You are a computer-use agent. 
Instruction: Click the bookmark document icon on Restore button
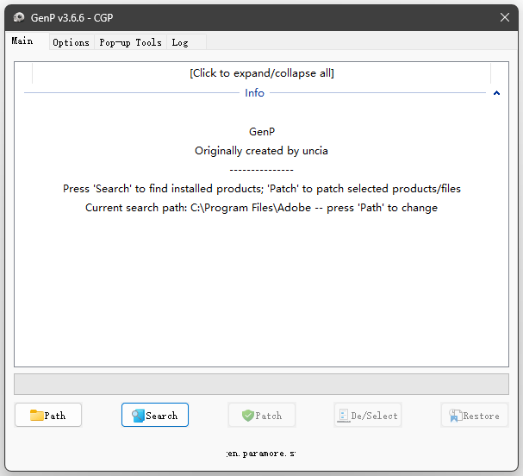(x=455, y=416)
